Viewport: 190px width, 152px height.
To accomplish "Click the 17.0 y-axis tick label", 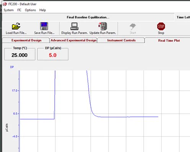I will (15, 91).
